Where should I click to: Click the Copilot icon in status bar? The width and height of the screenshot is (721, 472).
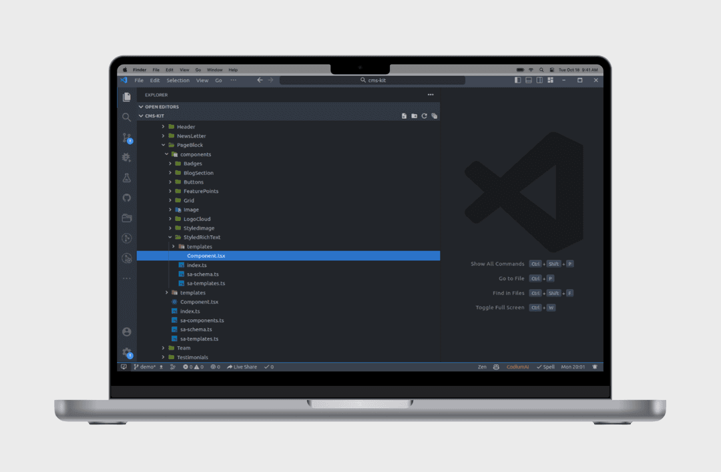coord(496,367)
